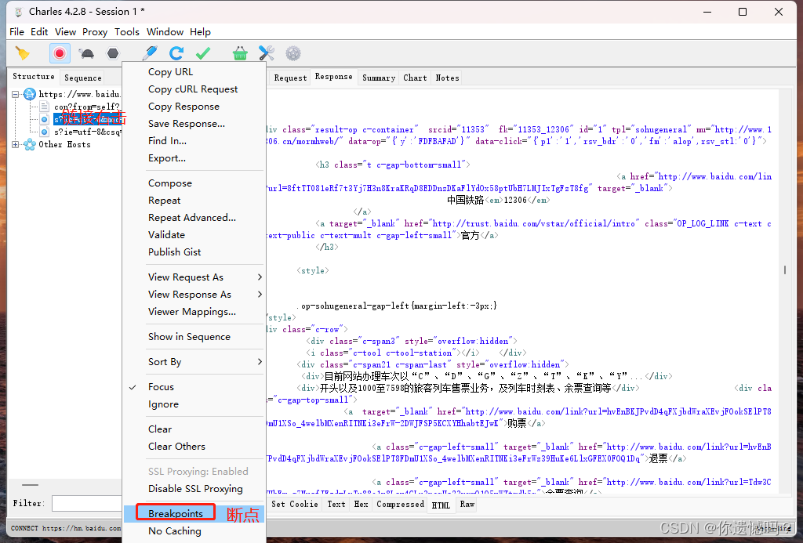Choose Save Response... menu entry
This screenshot has width=803, height=543.
coord(187,124)
